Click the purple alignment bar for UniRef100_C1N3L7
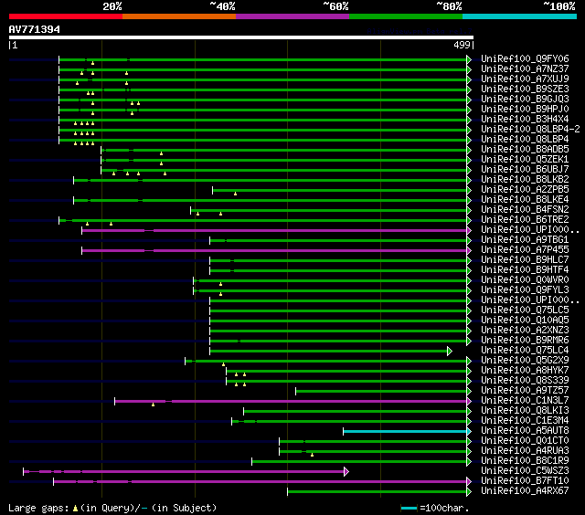585x515 pixels. click(291, 402)
